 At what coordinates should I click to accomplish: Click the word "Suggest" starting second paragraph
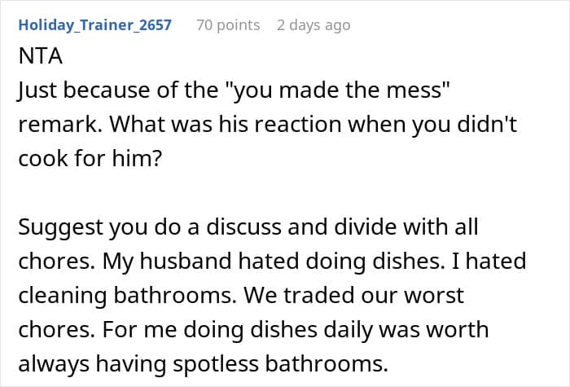pyautogui.click(x=61, y=227)
